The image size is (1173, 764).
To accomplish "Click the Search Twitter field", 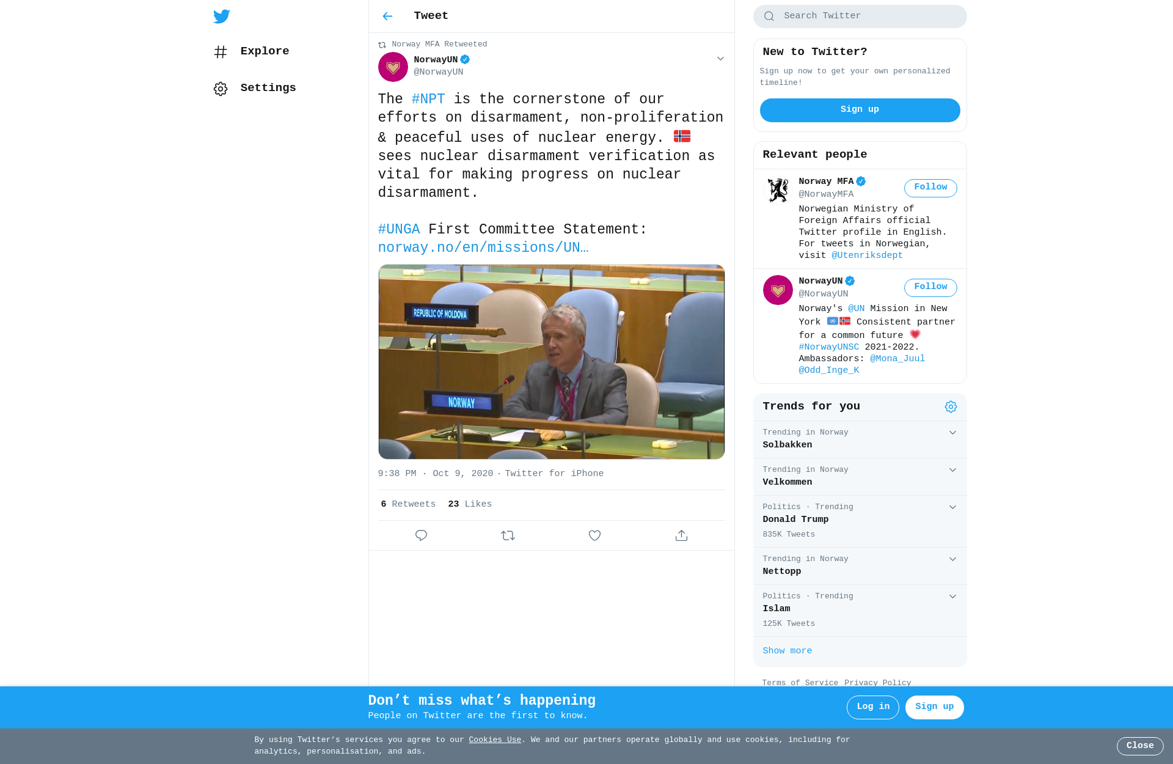I will coord(860,17).
